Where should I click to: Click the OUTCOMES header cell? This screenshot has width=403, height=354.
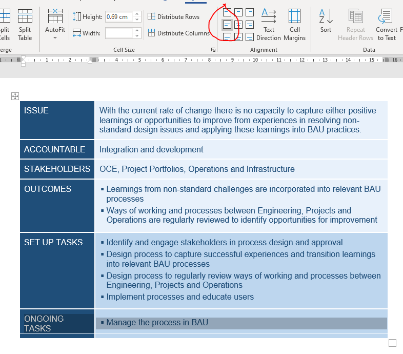57,206
